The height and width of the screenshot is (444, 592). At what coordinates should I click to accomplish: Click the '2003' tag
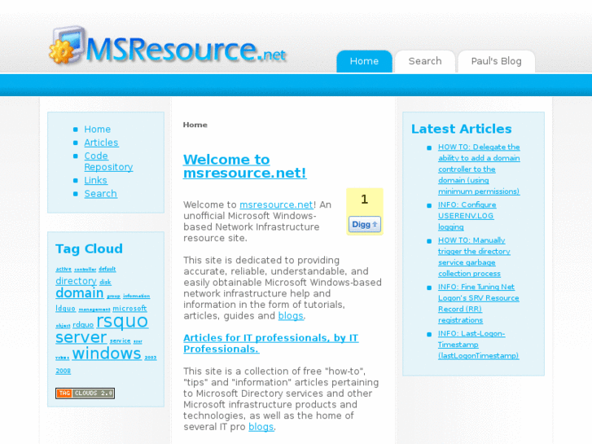[151, 358]
